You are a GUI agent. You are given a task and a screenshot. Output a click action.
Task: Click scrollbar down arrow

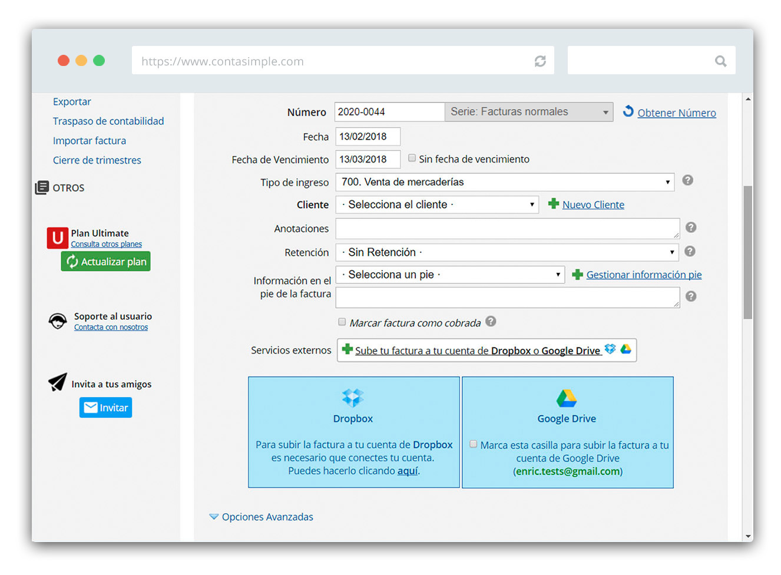click(748, 536)
